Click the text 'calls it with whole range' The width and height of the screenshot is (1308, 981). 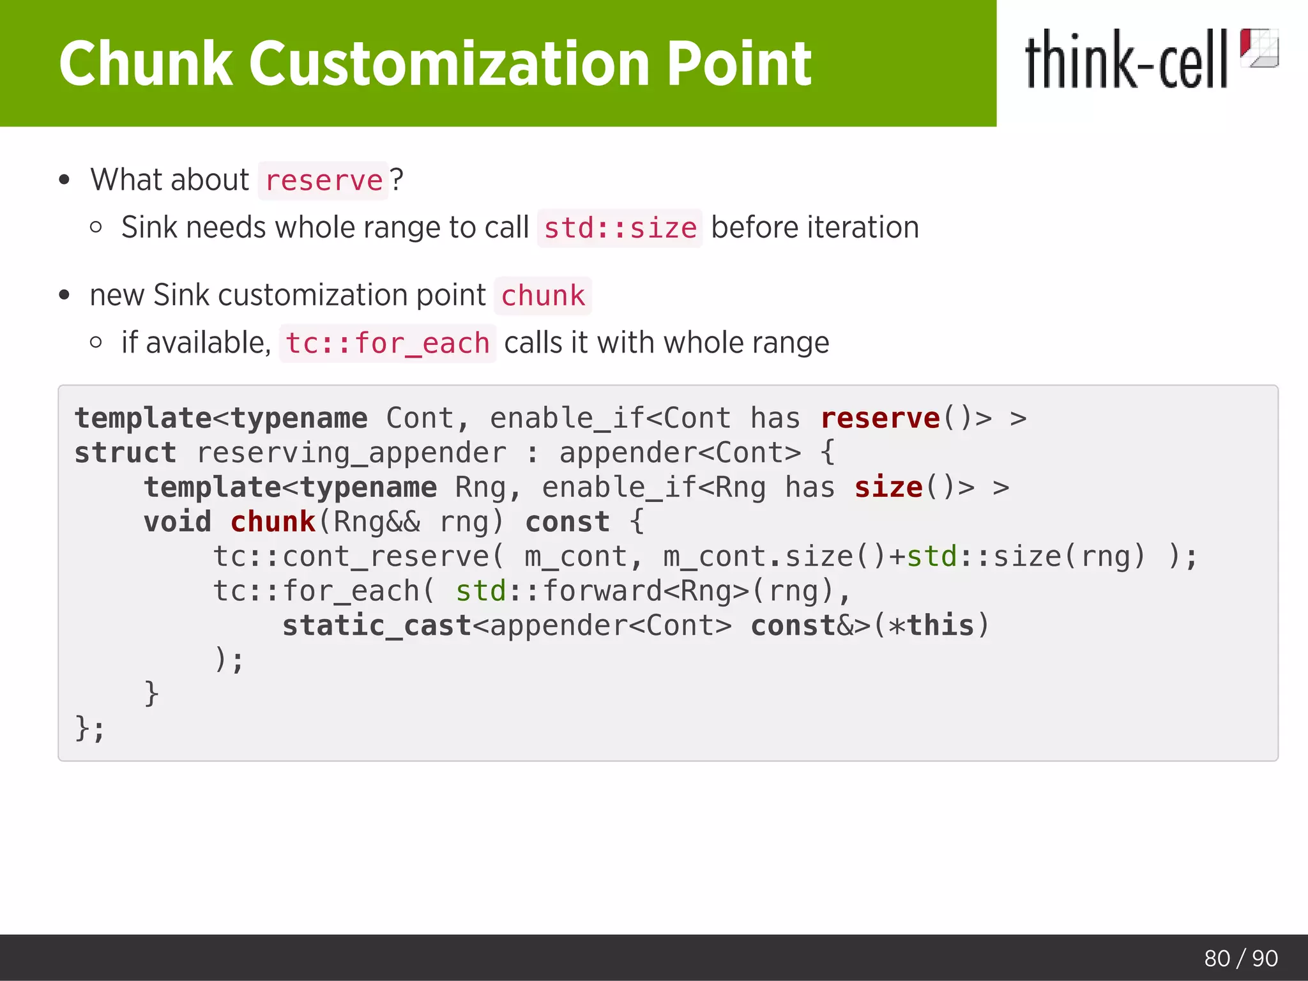coord(667,343)
